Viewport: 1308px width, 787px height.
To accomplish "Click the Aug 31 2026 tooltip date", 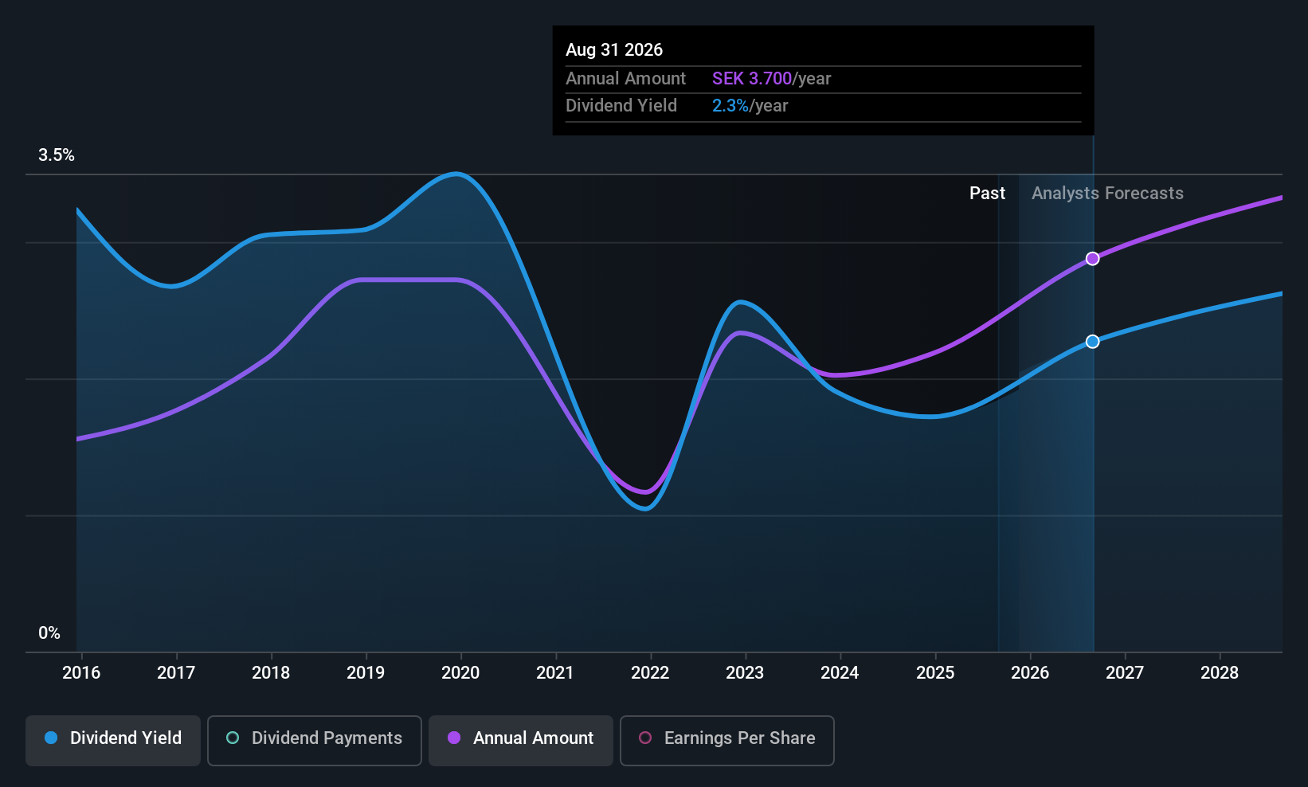I will pos(614,50).
